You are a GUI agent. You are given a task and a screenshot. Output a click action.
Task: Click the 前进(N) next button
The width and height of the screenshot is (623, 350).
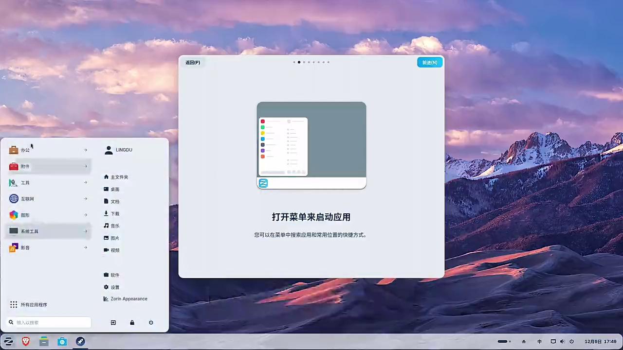pos(430,62)
